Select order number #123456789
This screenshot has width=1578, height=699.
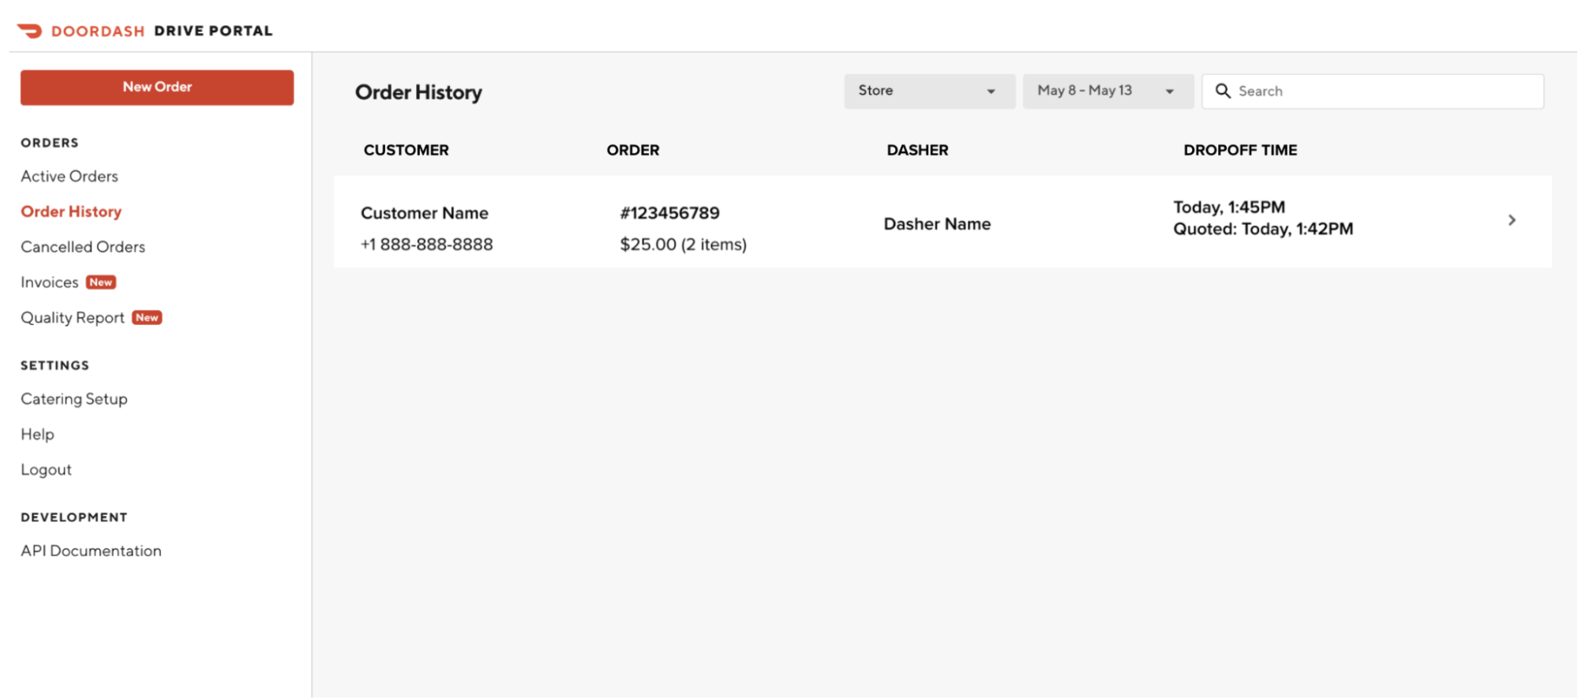669,213
